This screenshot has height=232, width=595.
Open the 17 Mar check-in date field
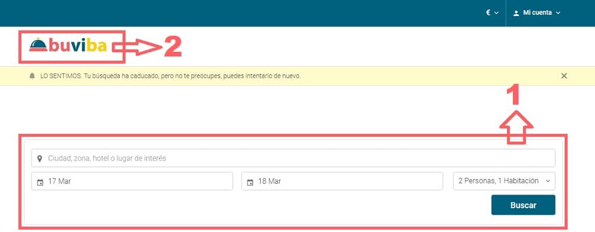tap(132, 181)
